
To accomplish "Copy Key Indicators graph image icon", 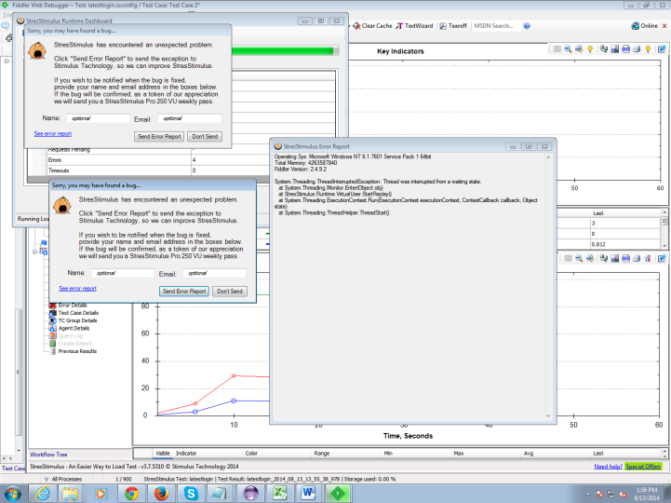I will click(603, 49).
